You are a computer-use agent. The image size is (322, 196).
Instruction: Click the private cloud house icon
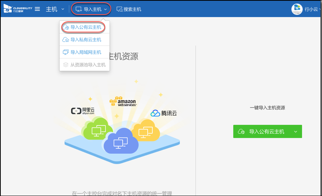coord(65,40)
